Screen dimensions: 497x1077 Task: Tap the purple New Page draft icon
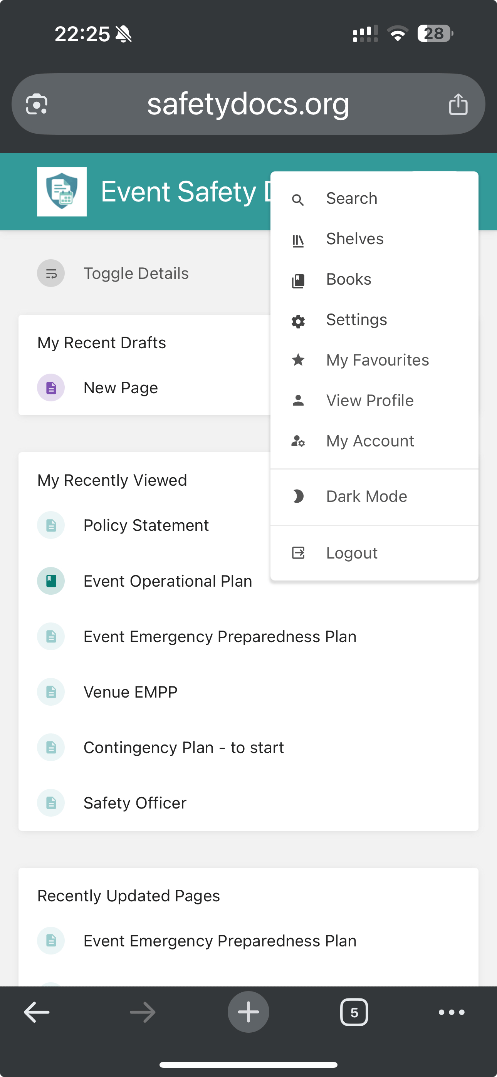coord(51,388)
